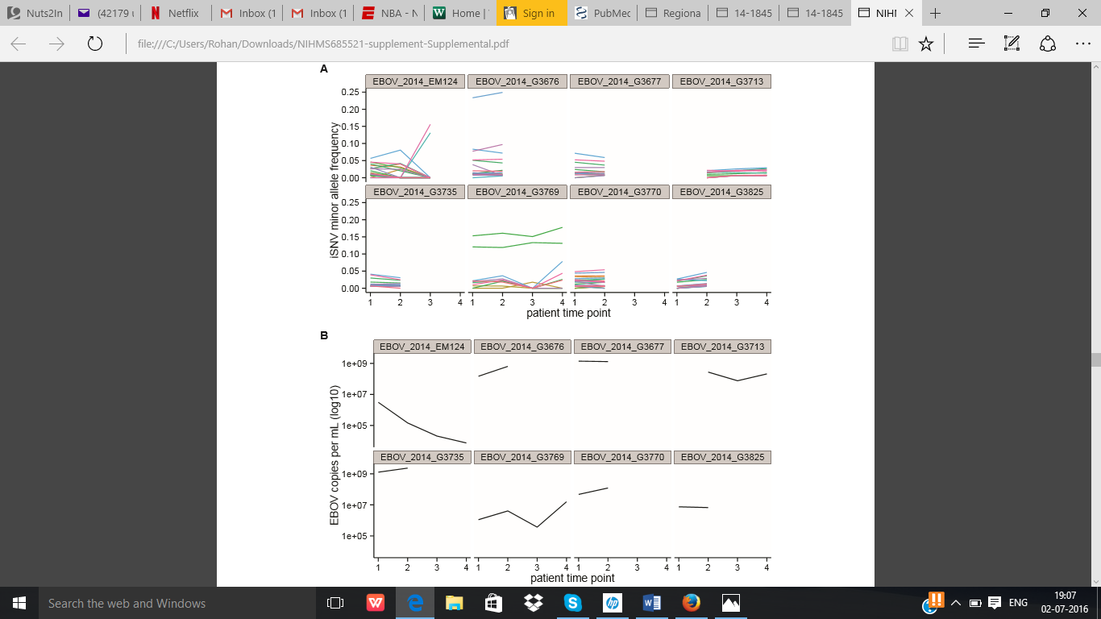Switch to NBA tab
1101x619 pixels.
pyautogui.click(x=388, y=13)
